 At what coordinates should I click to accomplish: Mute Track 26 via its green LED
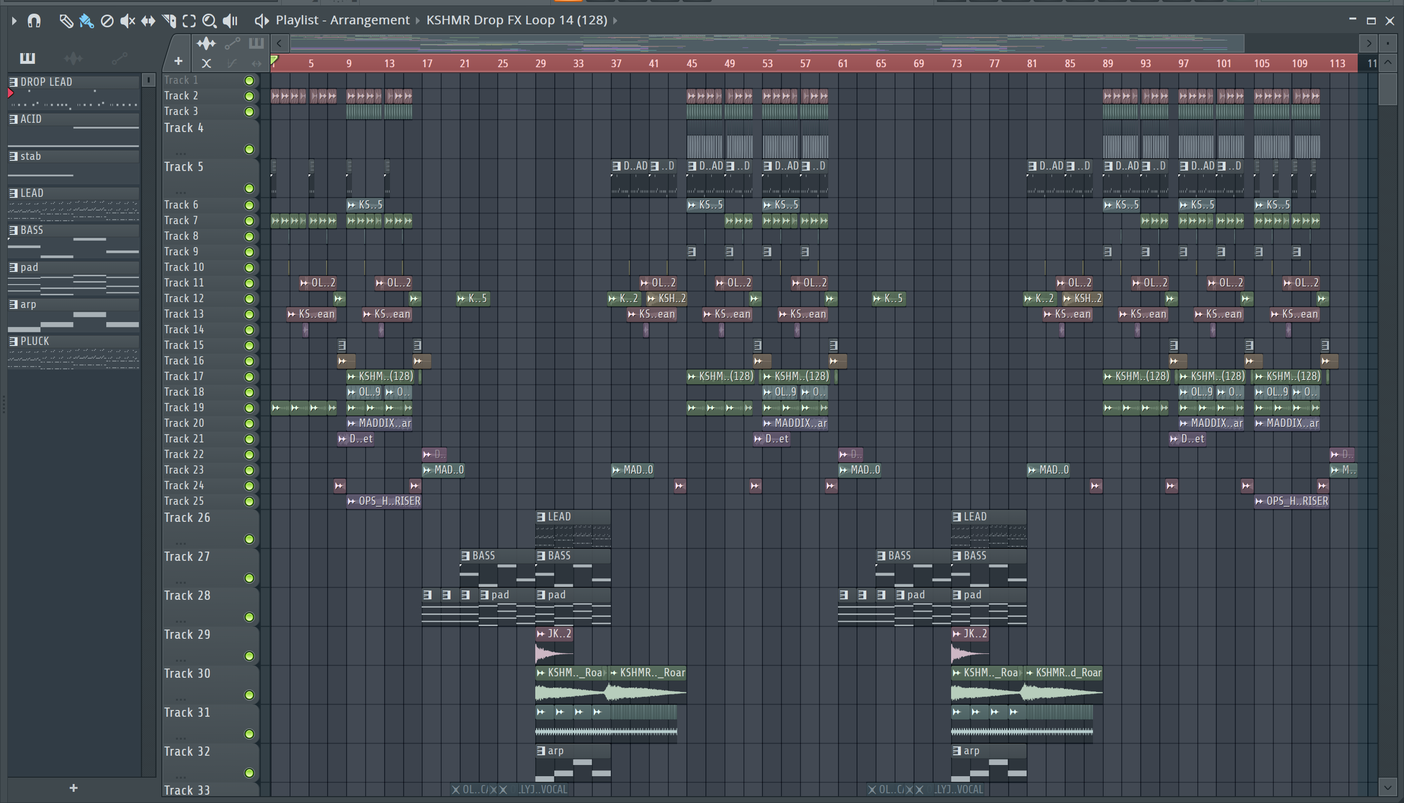point(249,539)
